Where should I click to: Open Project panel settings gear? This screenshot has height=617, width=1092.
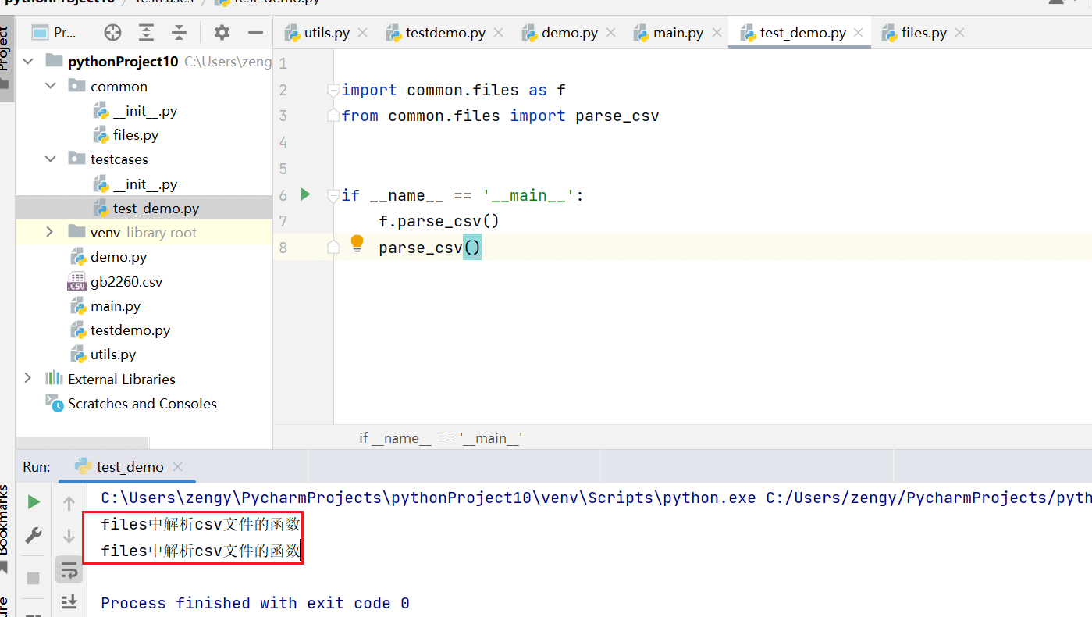222,32
